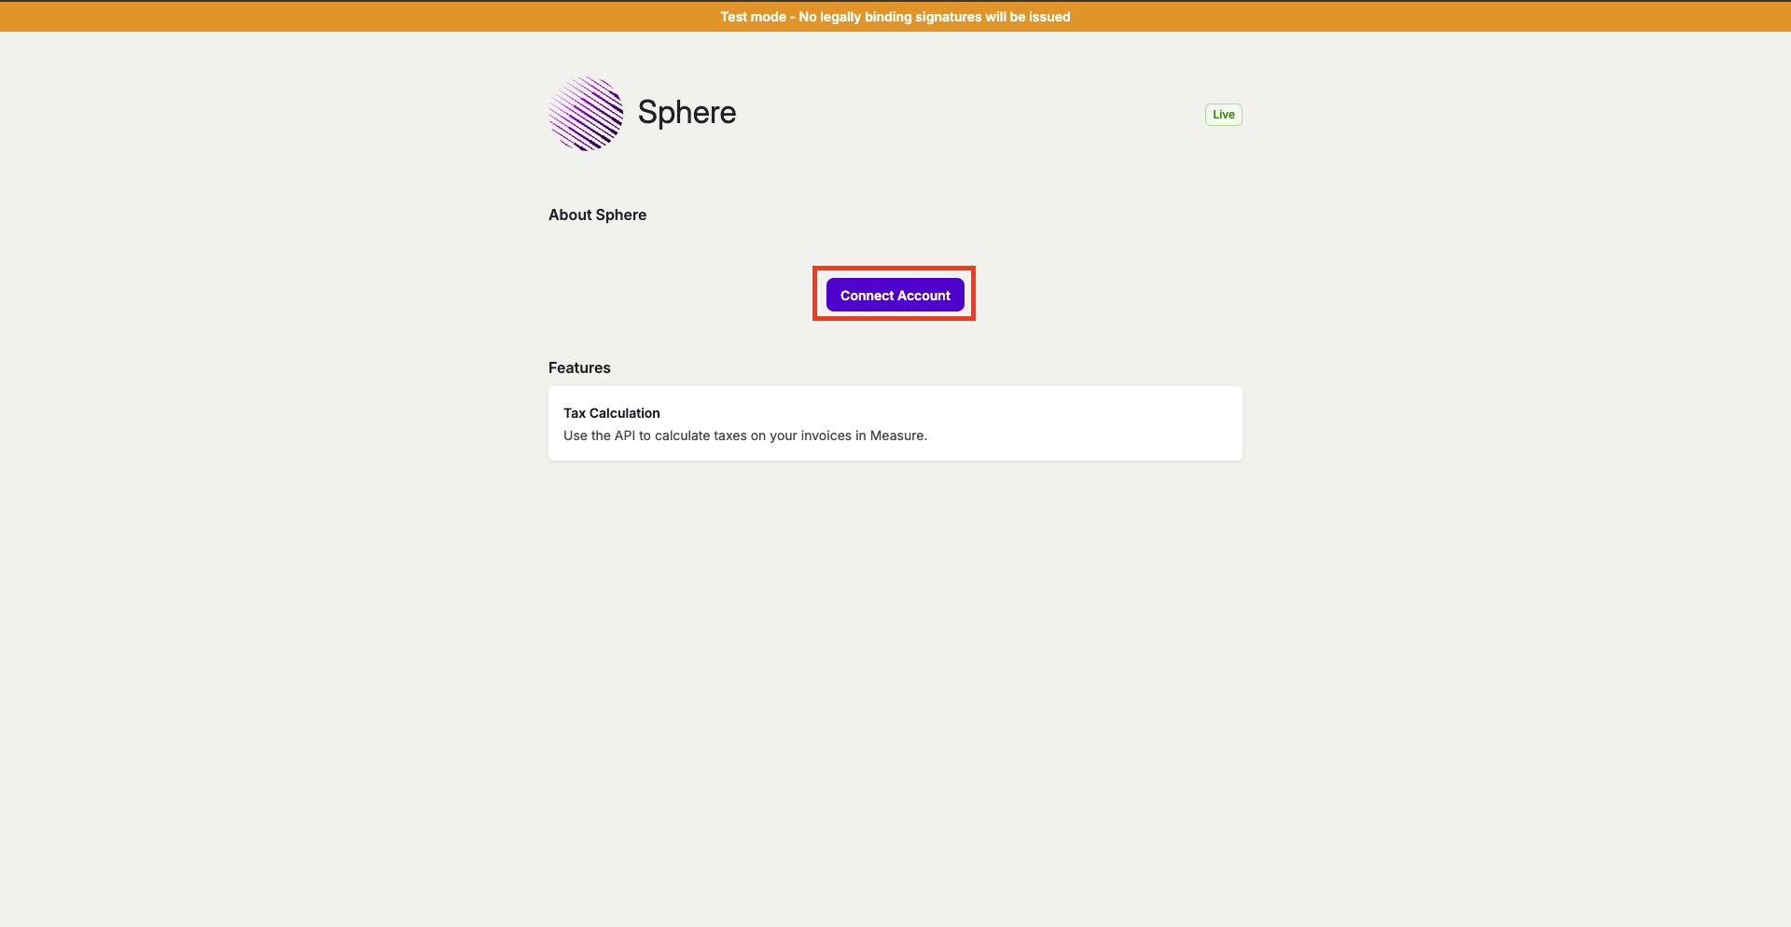Click the green Live status badge
Screen dimensions: 1791x927
click(x=1223, y=115)
